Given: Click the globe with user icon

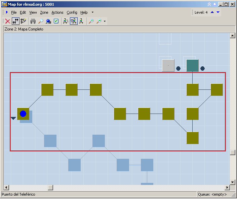Looking at the screenshot, I should (48, 21).
